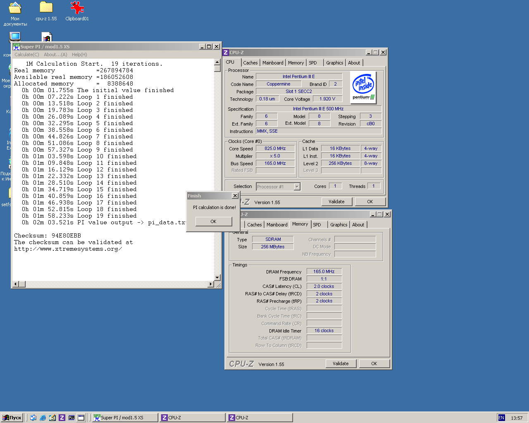This screenshot has width=529, height=423.
Task: Open the Clipboard01 desktop icon
Action: point(77,11)
